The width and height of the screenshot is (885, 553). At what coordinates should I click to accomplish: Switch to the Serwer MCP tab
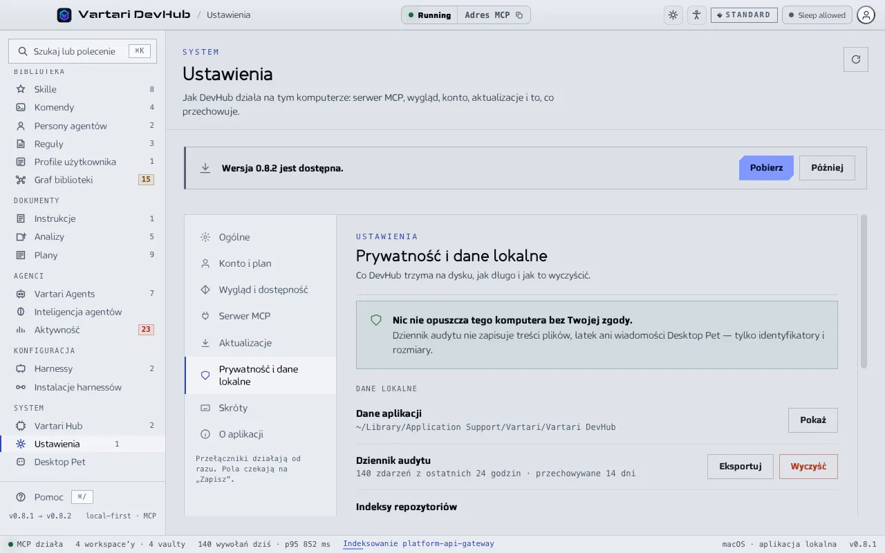[x=261, y=316]
